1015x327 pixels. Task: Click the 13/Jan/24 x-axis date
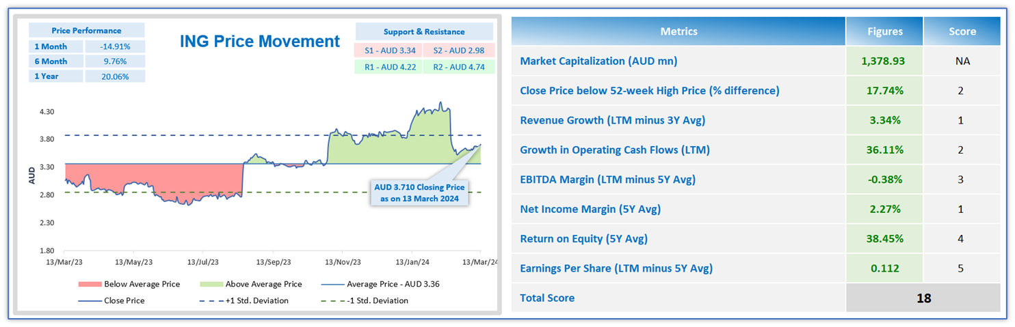pyautogui.click(x=412, y=262)
